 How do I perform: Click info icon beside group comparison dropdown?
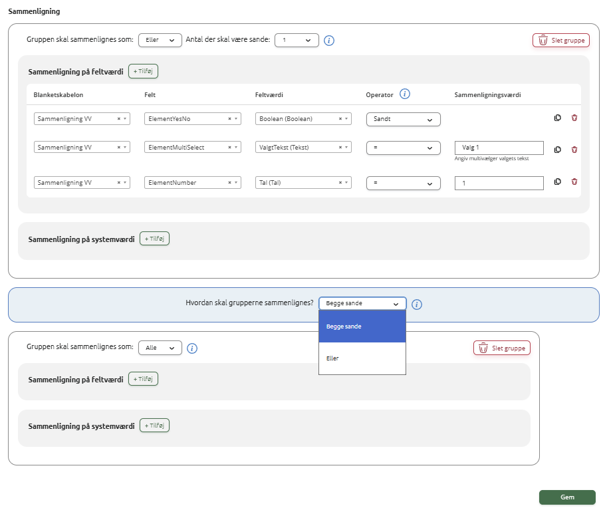(417, 305)
